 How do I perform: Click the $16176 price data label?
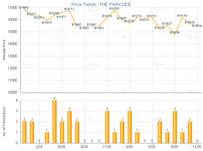pyautogui.click(x=182, y=16)
